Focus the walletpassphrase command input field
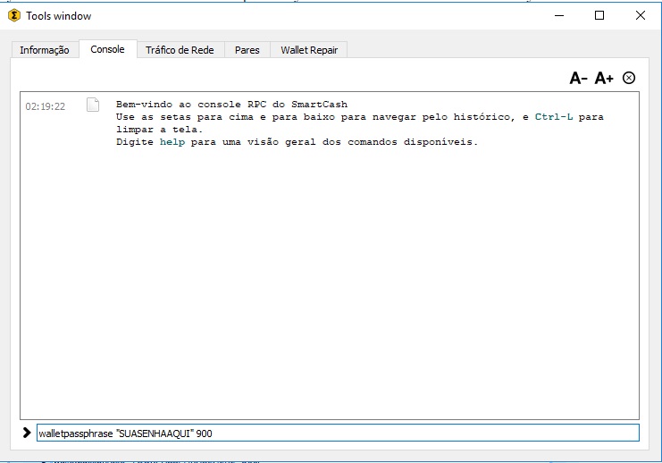Viewport: 662px width, 463px height. tap(338, 433)
